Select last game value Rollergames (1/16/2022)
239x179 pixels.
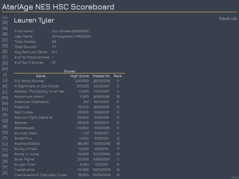pos(71,36)
